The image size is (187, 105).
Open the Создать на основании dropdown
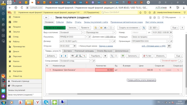tap(129, 28)
